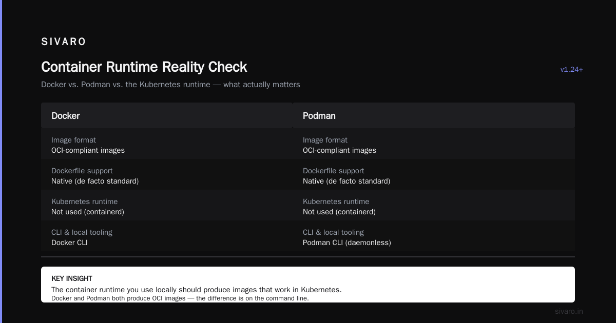The height and width of the screenshot is (323, 616).
Task: Select Image format label under Podman
Action: click(x=325, y=140)
